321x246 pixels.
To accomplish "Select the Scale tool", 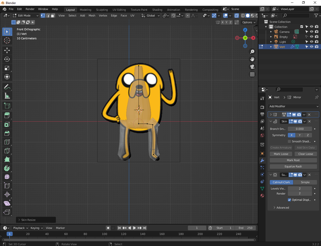I will 7,68.
